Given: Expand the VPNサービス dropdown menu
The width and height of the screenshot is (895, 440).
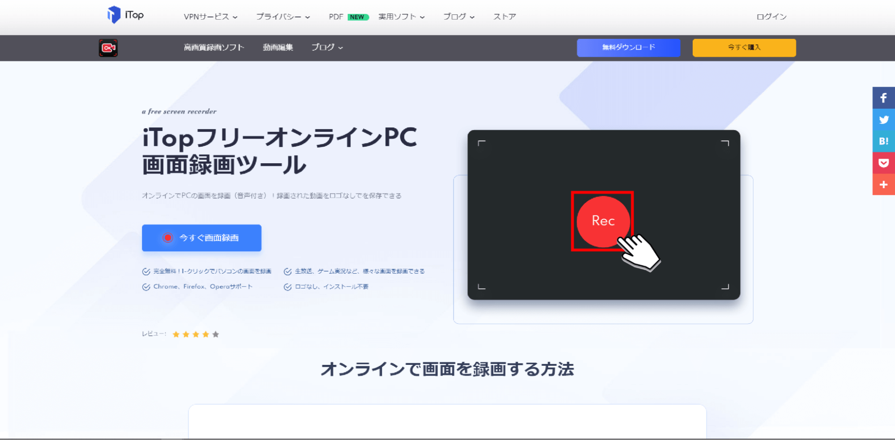Looking at the screenshot, I should (210, 17).
